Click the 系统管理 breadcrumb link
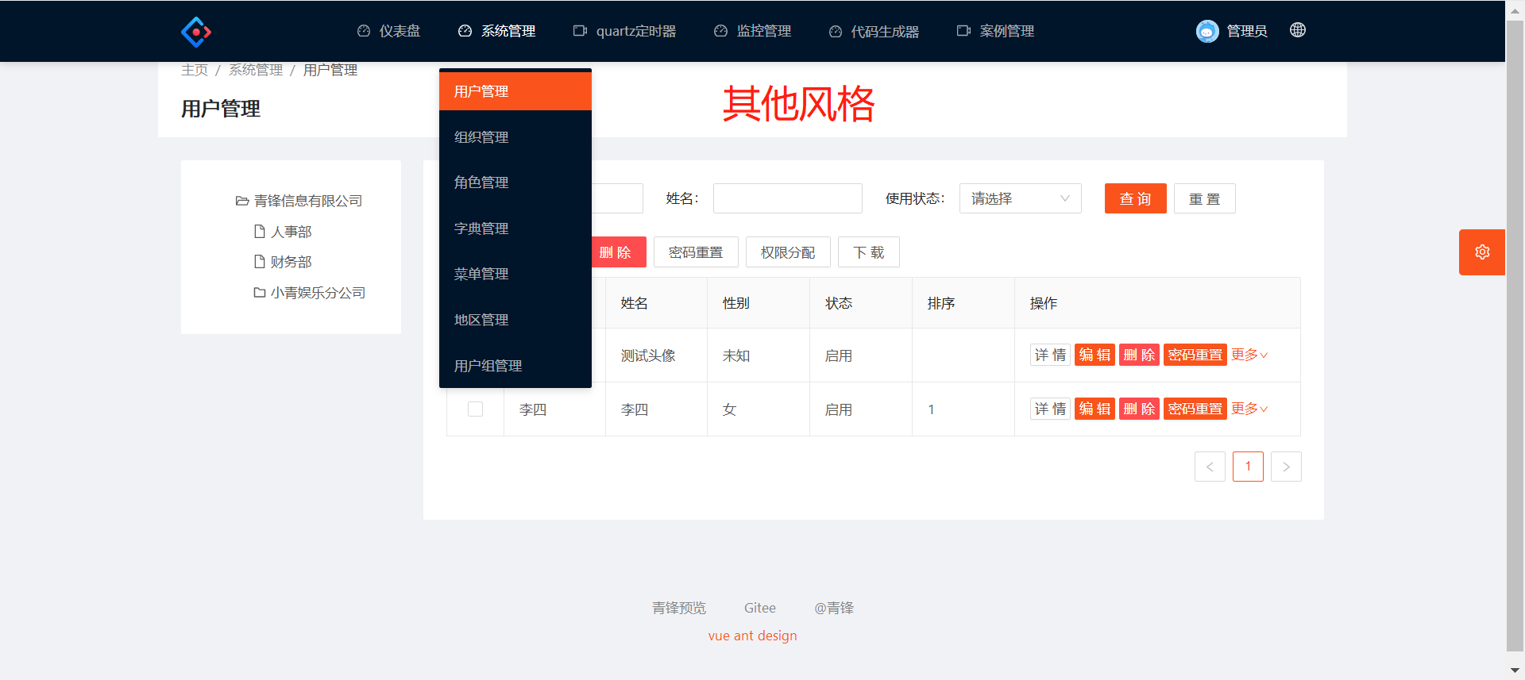This screenshot has height=680, width=1525. click(x=256, y=70)
